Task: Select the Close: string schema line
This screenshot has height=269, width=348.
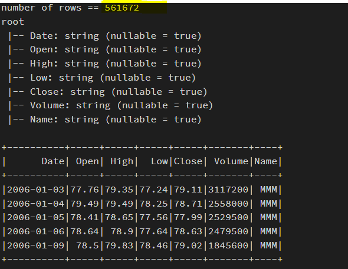Action: tap(107, 92)
